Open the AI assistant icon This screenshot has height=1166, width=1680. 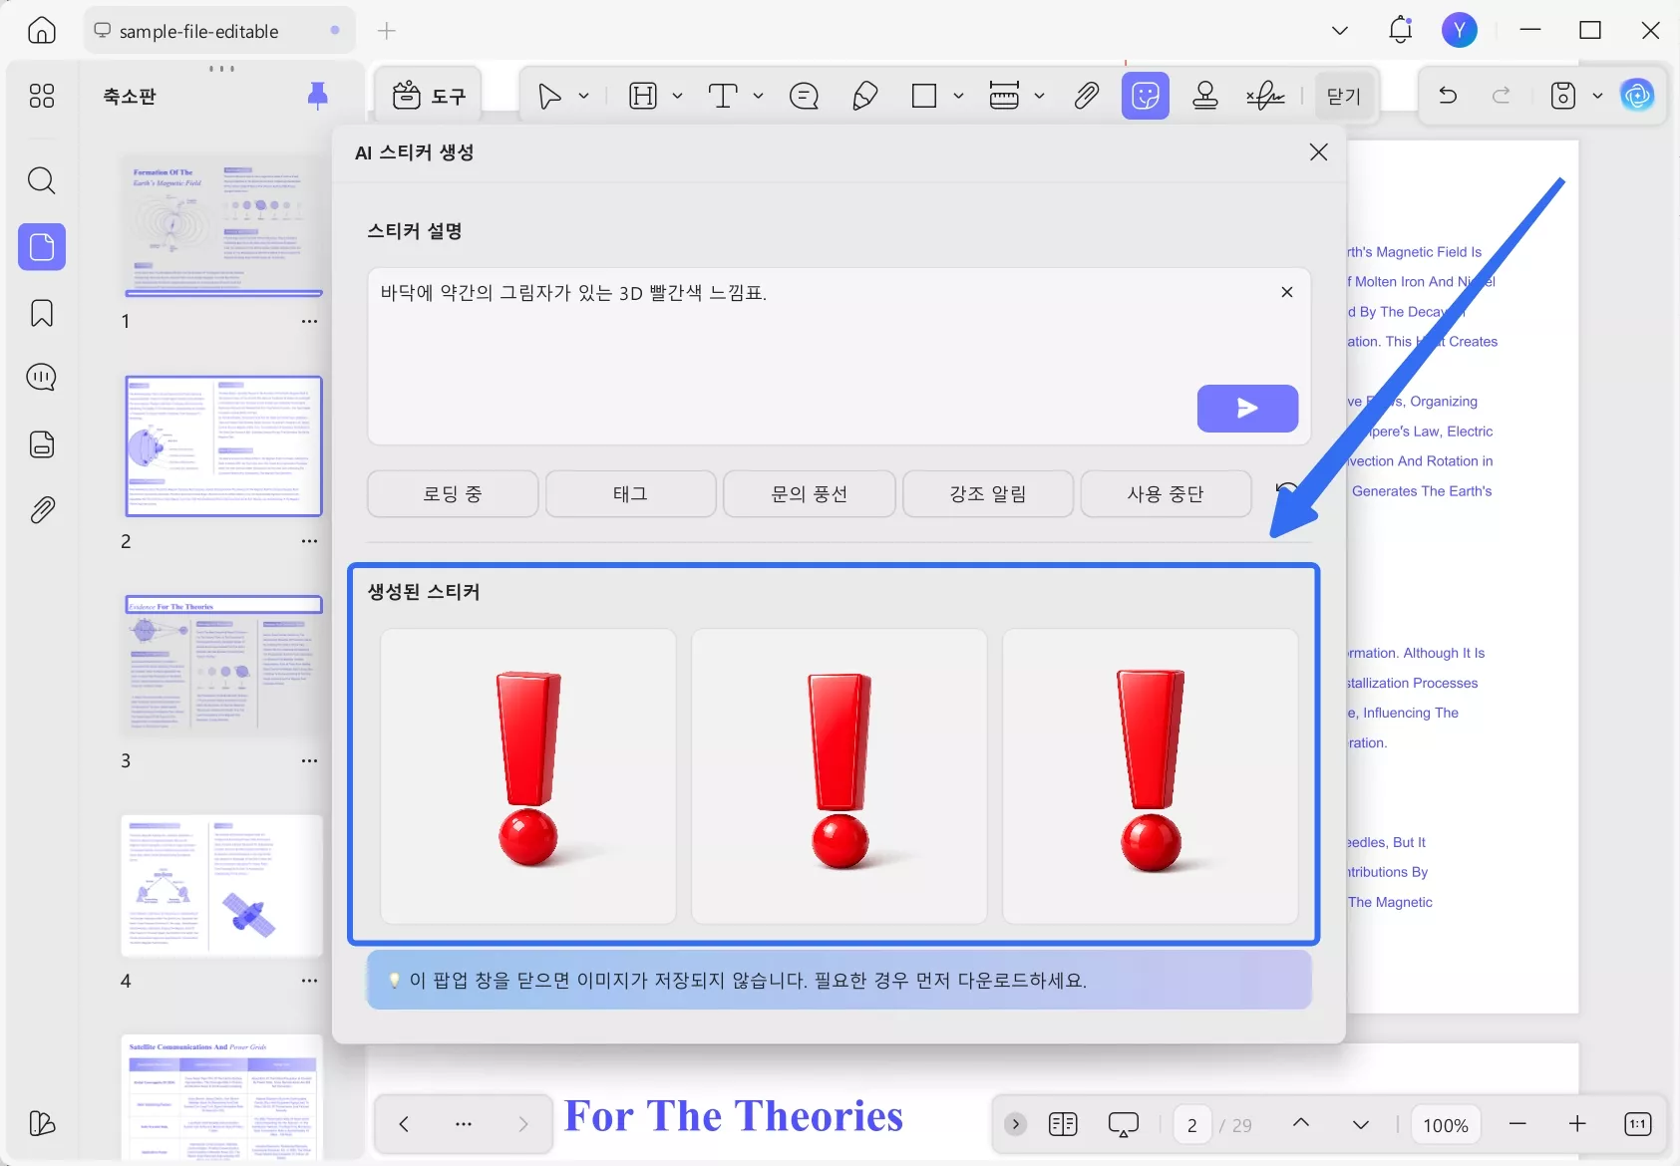1637,96
